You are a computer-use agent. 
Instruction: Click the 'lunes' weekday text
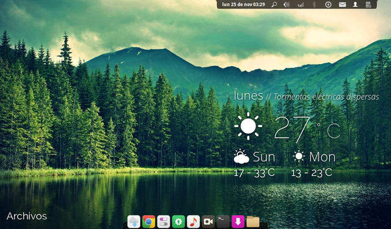(x=249, y=95)
